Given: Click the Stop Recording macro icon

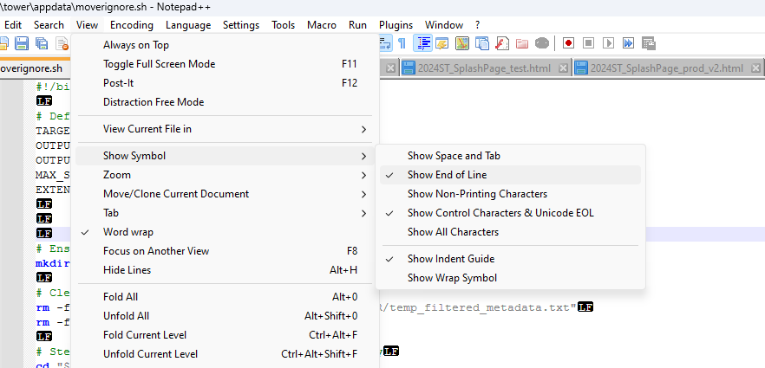Looking at the screenshot, I should click(588, 43).
